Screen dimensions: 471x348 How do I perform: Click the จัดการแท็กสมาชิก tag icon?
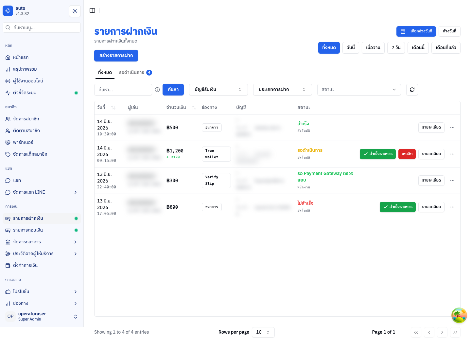pos(8,154)
